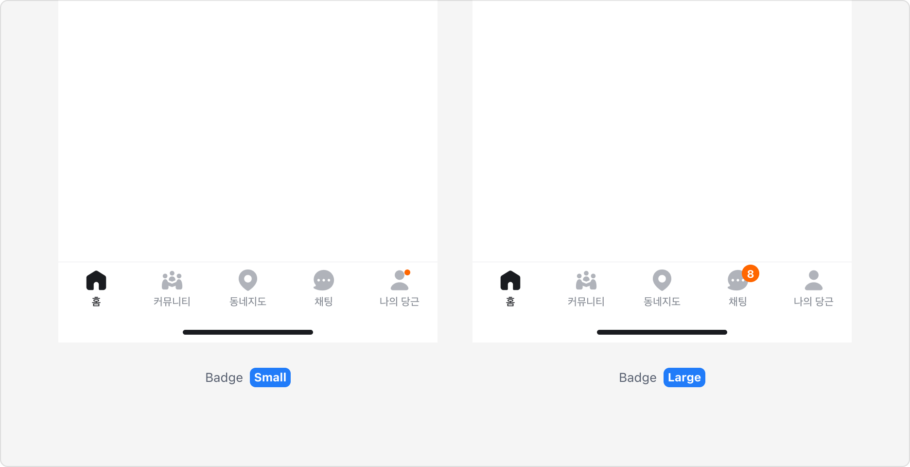Select 커뮤니티 tab label in left mockup
The image size is (910, 467).
(172, 302)
